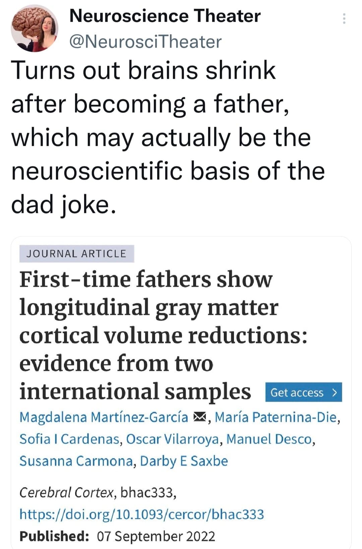362x549 pixels.
Task: Select author Darby E Saxbe
Action: [x=184, y=461]
